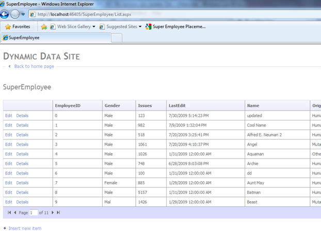This screenshot has width=321, height=247.
Task: Click the Add to Favorites Bar star icon
Action: 44,27
